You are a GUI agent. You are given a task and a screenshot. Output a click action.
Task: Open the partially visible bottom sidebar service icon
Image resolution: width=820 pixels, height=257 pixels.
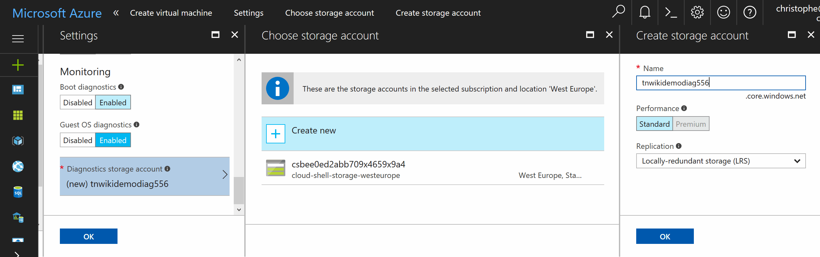click(x=18, y=240)
